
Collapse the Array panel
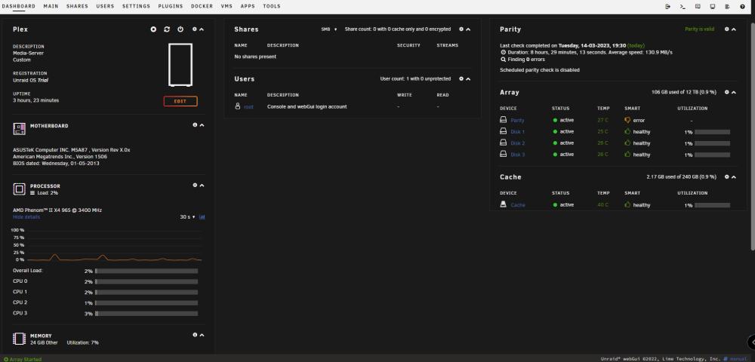coord(734,92)
